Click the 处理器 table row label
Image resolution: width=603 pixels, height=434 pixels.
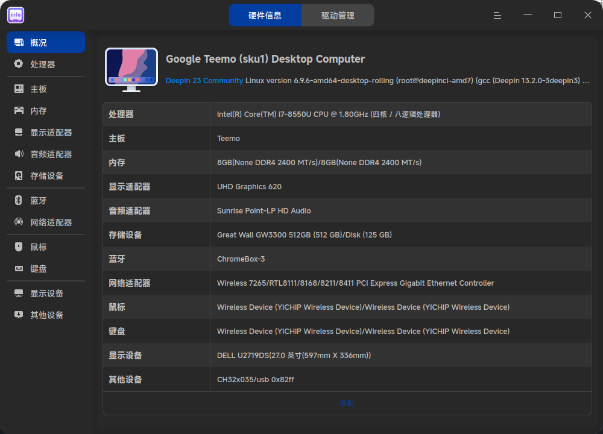121,114
